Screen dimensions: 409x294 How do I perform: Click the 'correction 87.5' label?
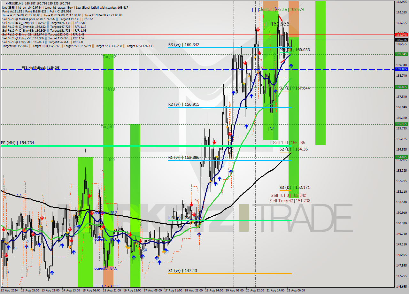(105, 268)
